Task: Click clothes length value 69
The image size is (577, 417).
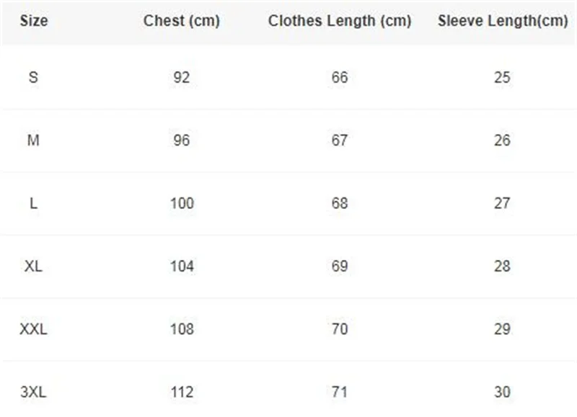Action: point(339,266)
